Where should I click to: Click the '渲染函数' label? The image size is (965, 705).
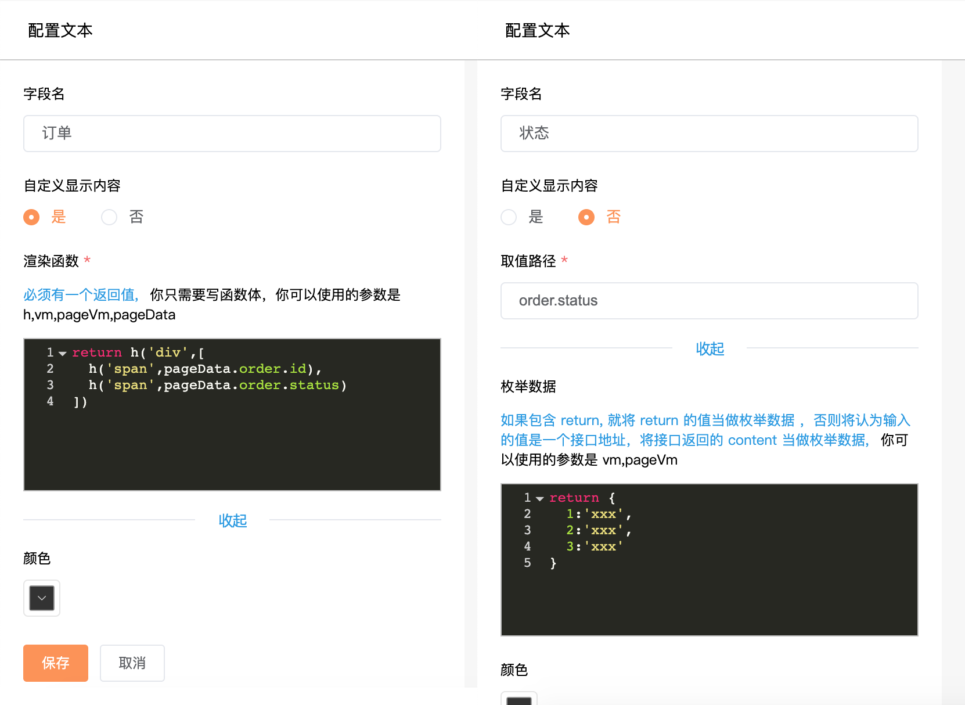click(51, 261)
